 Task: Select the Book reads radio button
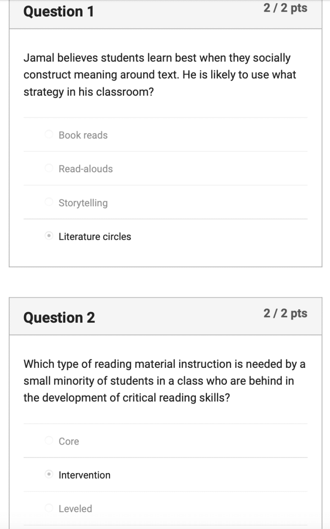(49, 134)
